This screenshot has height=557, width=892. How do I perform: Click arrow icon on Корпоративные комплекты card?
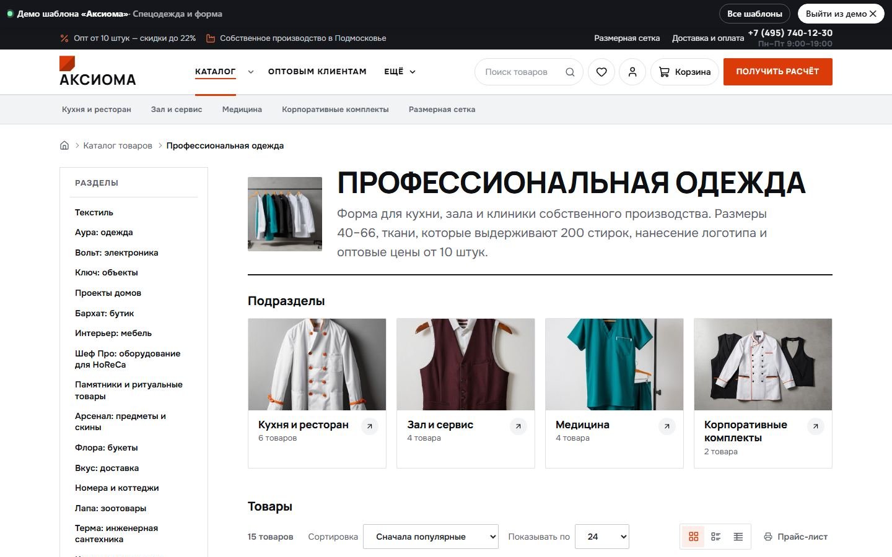click(x=816, y=426)
